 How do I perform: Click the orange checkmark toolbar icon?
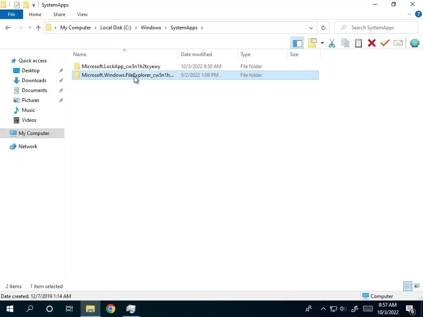coord(385,43)
